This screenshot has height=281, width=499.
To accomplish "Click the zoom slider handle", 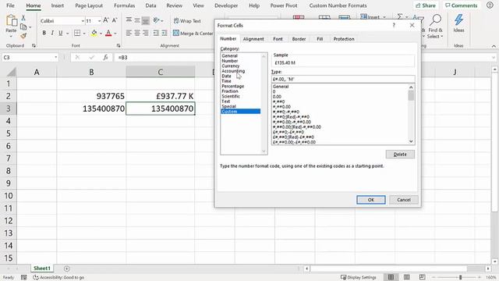I will [x=460, y=278].
